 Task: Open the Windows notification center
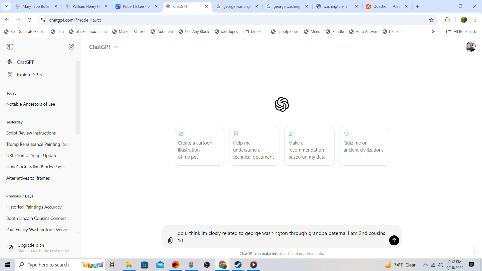point(472,265)
